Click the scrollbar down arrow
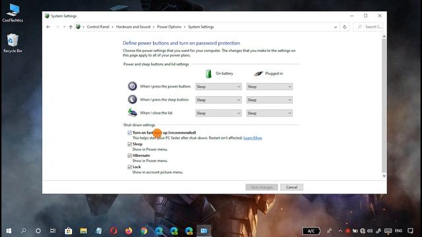Viewport: 422px width, 237px height. click(384, 176)
